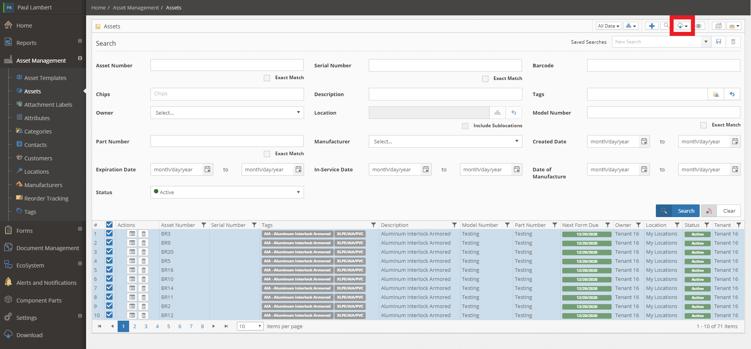This screenshot has height=349, width=751.
Task: Click the save search floppy disk icon
Action: coord(719,42)
